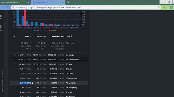
Task: Sort table by the Hits column
Action: pos(28,37)
